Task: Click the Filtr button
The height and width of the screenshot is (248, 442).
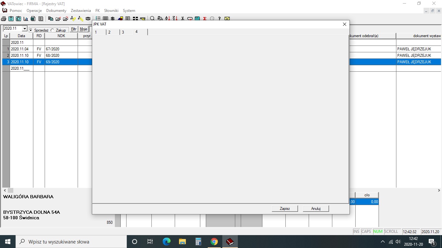Action: click(74, 29)
